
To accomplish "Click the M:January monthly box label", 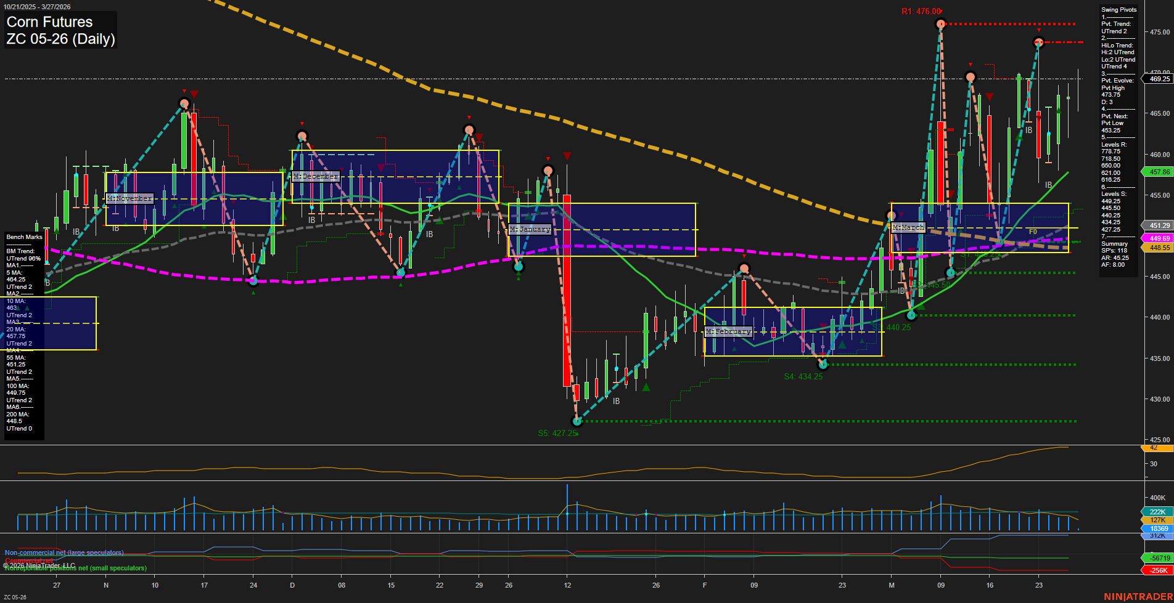I will coord(529,229).
